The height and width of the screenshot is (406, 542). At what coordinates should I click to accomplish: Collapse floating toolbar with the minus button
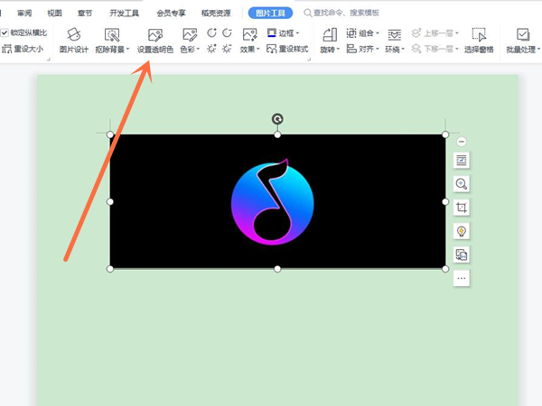pos(462,142)
